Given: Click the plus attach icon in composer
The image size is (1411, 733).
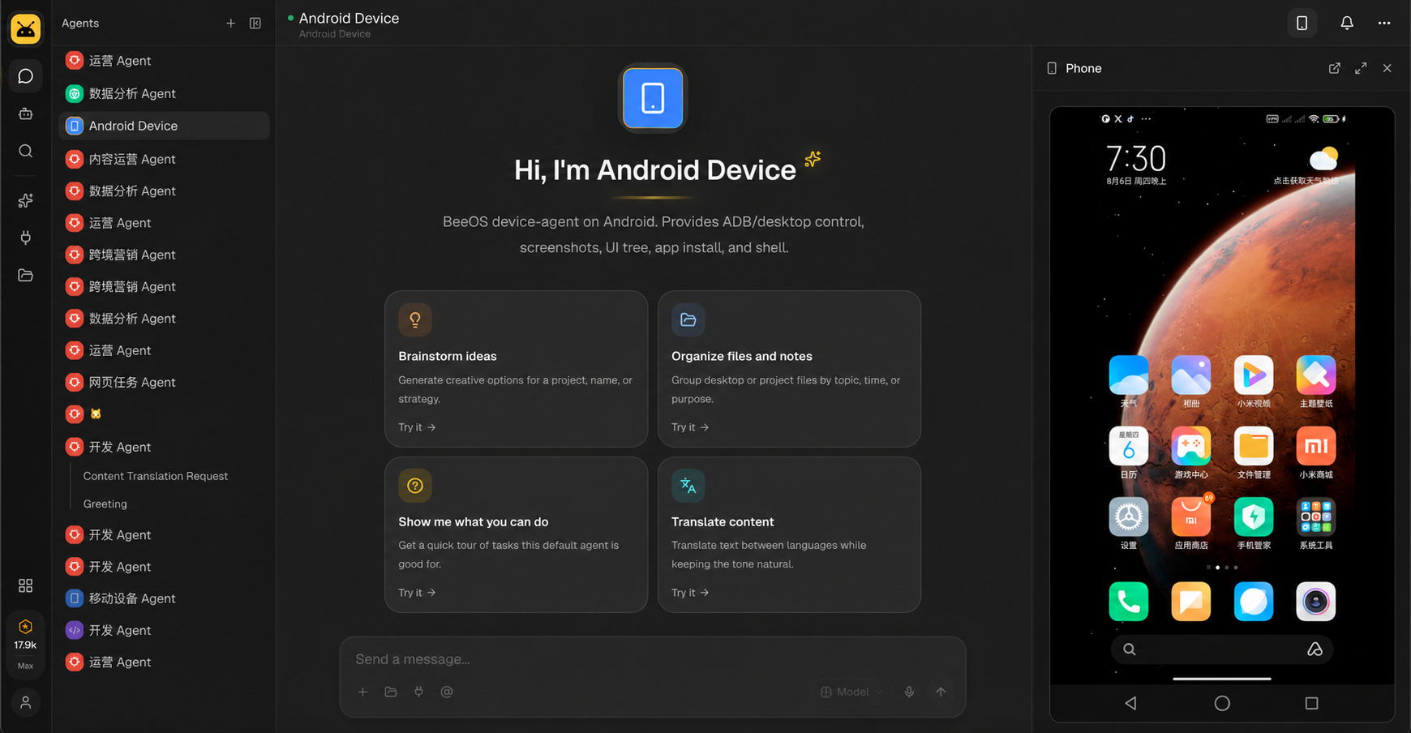Looking at the screenshot, I should pyautogui.click(x=363, y=692).
